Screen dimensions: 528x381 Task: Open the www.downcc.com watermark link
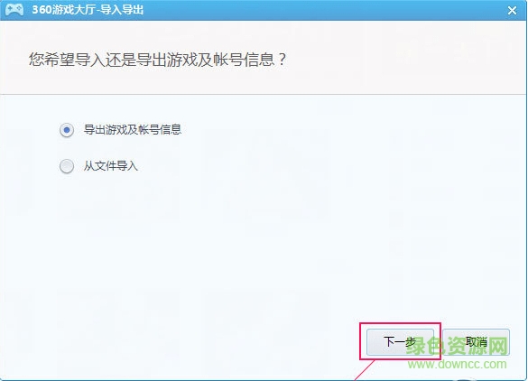point(457,364)
